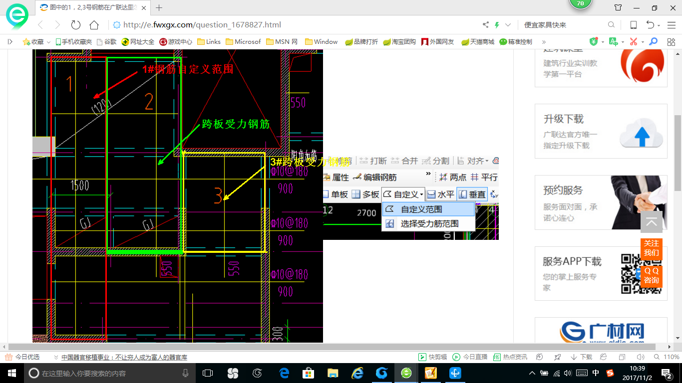Launch Internet Explorer from the taskbar

(357, 373)
